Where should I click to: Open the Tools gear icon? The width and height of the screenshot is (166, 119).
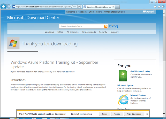pos(163,7)
